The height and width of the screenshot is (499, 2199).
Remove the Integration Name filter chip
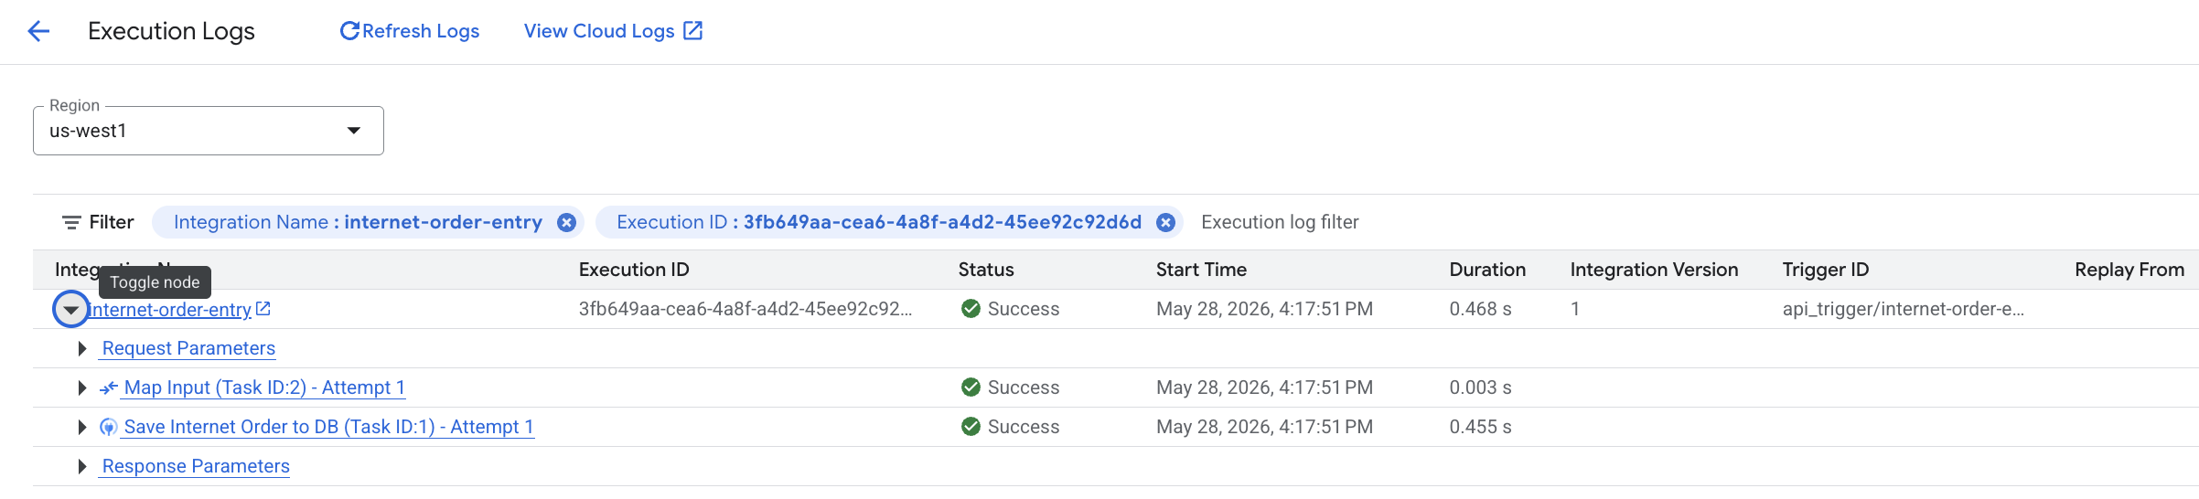[567, 222]
